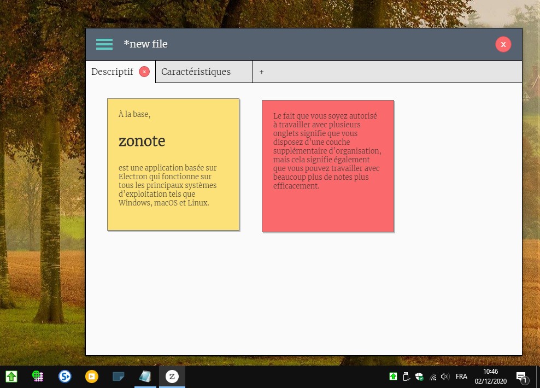Click the word 'efficacement.' in red note
This screenshot has width=540, height=388.
[x=296, y=186]
